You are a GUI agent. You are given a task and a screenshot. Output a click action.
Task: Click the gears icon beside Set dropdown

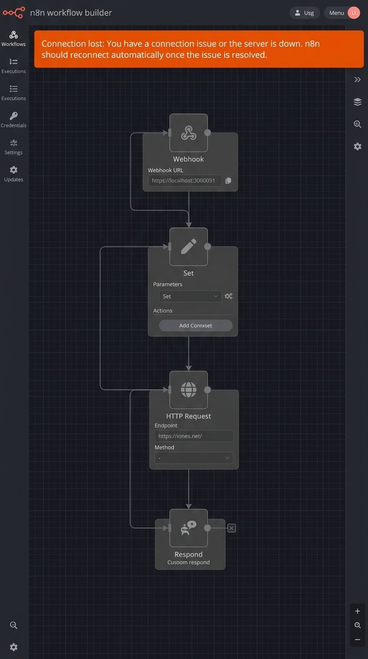(229, 296)
